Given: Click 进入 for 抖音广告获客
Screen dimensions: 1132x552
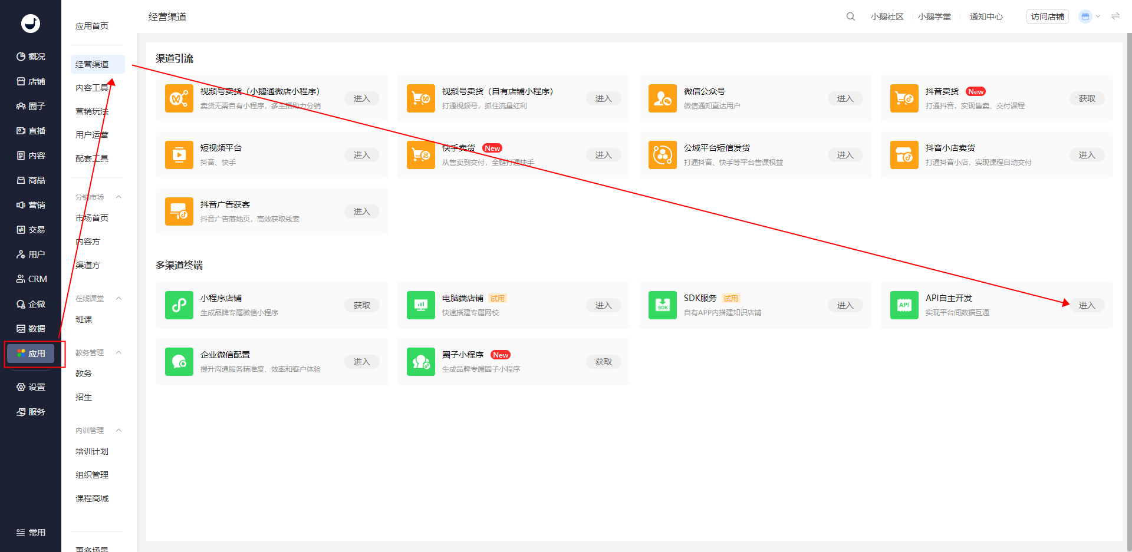Looking at the screenshot, I should [x=361, y=211].
